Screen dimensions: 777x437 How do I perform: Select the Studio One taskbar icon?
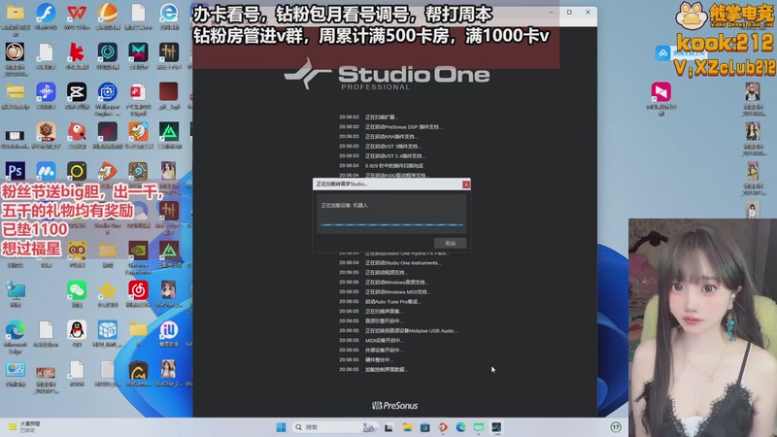click(x=496, y=427)
